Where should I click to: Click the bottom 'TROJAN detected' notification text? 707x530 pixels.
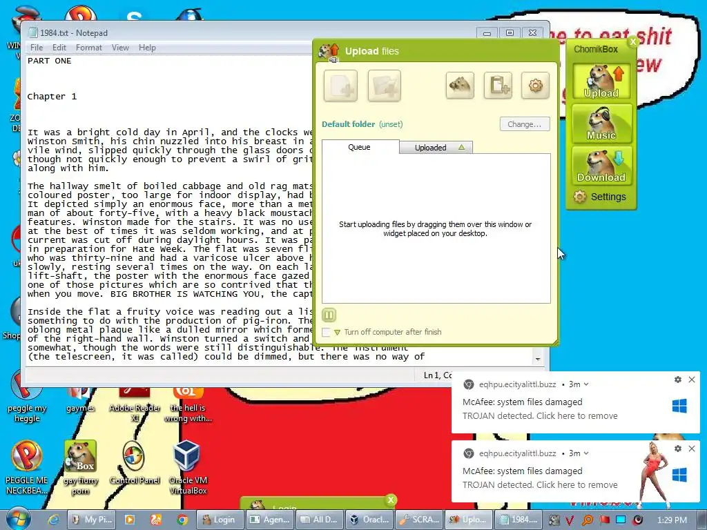[540, 484]
